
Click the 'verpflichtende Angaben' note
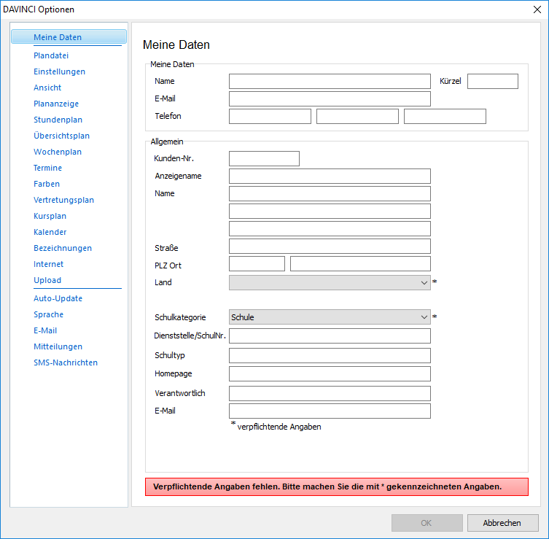point(279,427)
